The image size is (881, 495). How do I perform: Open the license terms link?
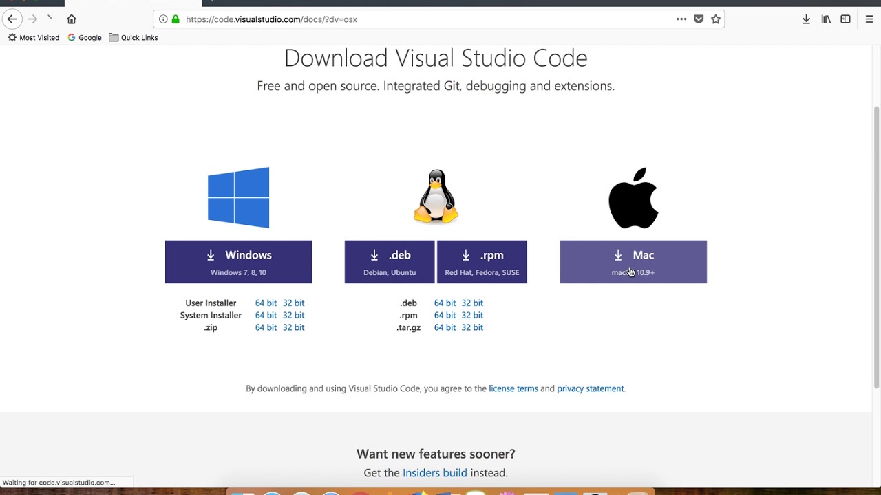tap(513, 388)
